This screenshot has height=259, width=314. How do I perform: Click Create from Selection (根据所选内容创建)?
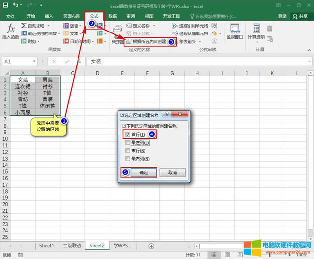click(149, 42)
